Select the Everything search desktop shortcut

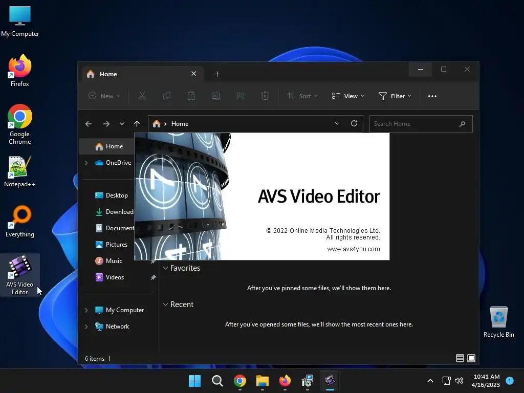[x=20, y=221]
